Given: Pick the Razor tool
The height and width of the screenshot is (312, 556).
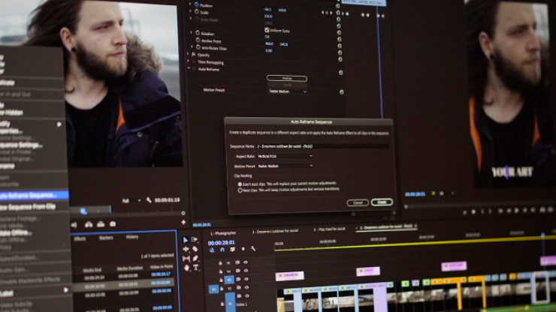Looking at the screenshot, I should (195, 249).
